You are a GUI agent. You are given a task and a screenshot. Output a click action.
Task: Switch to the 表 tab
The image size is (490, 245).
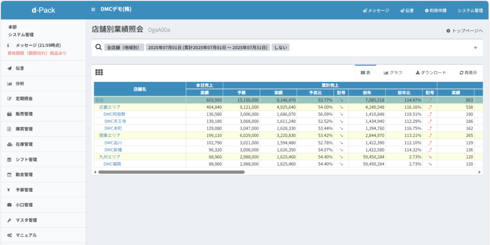[365, 72]
